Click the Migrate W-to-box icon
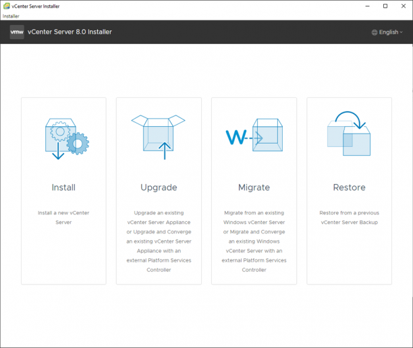Image resolution: width=413 pixels, height=348 pixels. [254, 135]
